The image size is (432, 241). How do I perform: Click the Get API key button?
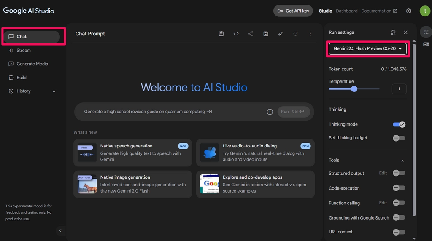click(293, 11)
